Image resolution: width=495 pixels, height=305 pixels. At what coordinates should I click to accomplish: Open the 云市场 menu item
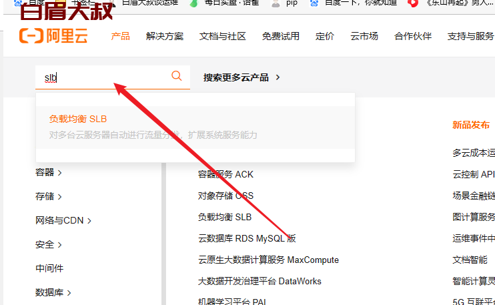364,36
